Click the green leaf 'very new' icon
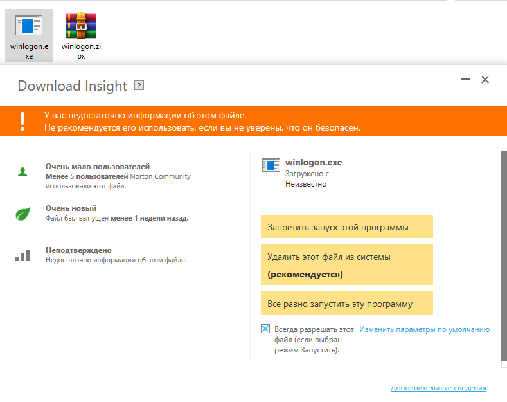 [23, 214]
